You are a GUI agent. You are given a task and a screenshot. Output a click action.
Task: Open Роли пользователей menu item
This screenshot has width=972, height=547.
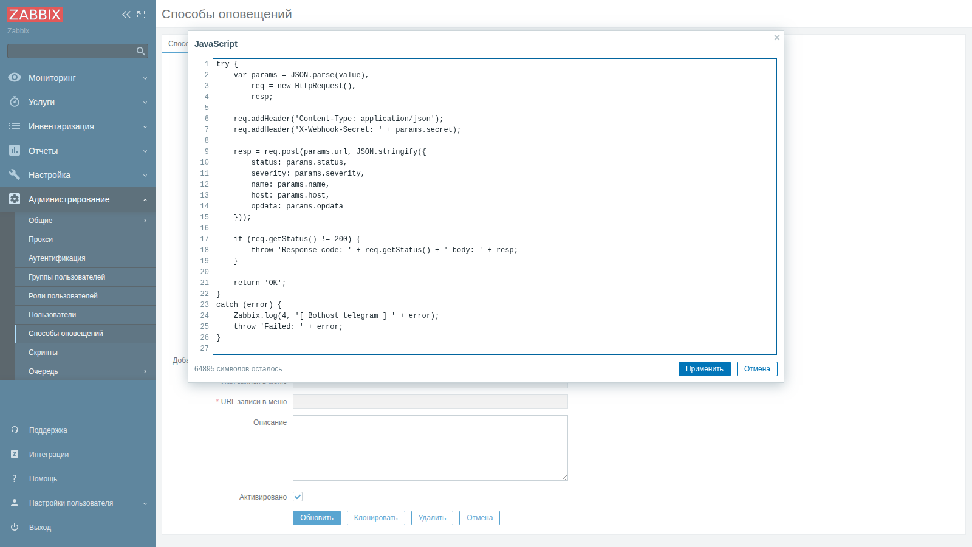tap(85, 296)
